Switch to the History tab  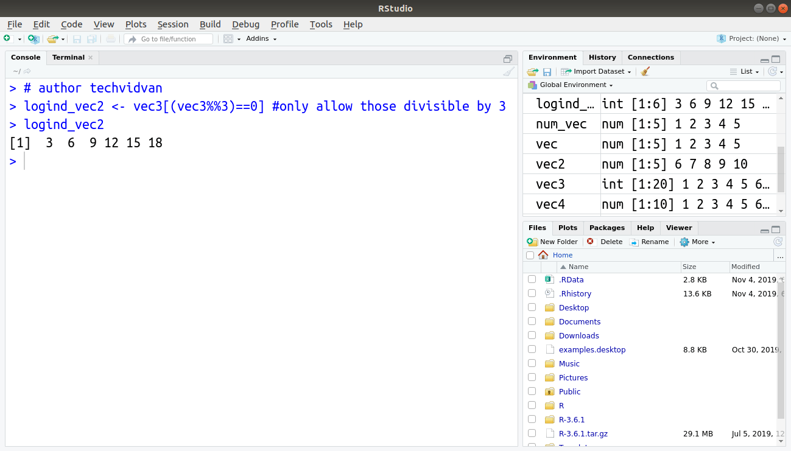[x=602, y=57]
